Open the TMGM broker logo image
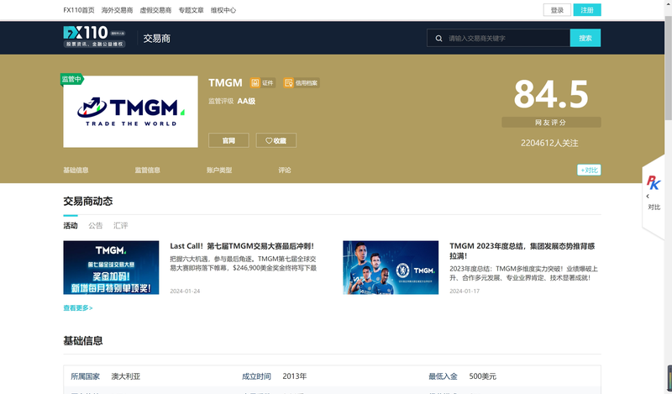Image resolution: width=672 pixels, height=394 pixels. pos(131,112)
